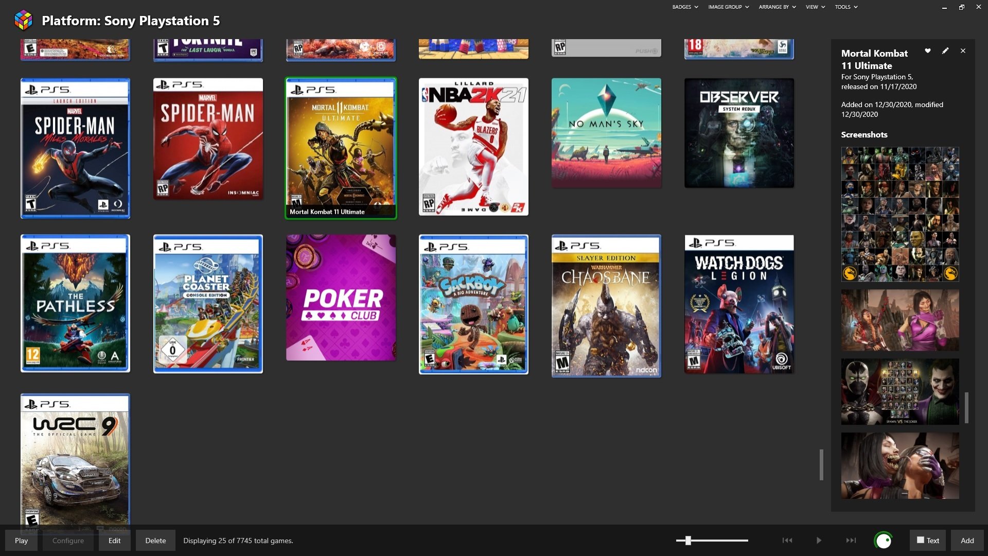988x556 pixels.
Task: Select Watch Dogs Legion cover
Action: [739, 304]
